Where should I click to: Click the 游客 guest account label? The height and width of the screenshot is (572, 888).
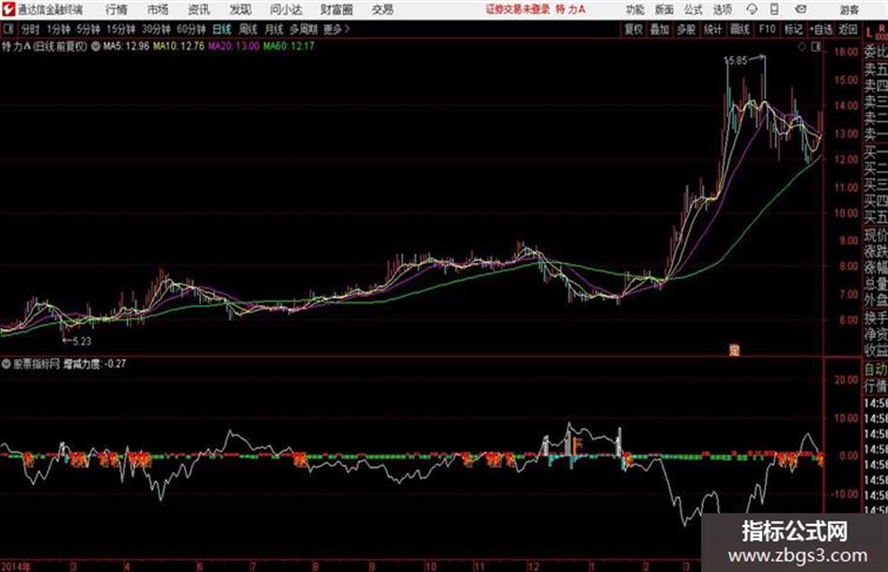849,9
